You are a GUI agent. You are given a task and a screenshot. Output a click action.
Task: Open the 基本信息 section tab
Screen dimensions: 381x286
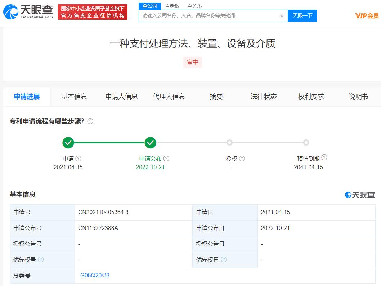pyautogui.click(x=74, y=96)
